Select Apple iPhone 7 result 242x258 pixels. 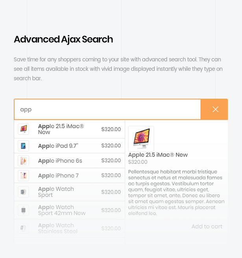[x=58, y=176]
